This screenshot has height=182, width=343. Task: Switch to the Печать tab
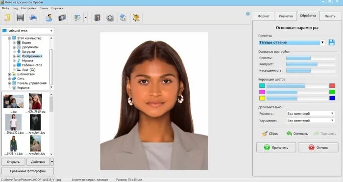[x=330, y=16]
